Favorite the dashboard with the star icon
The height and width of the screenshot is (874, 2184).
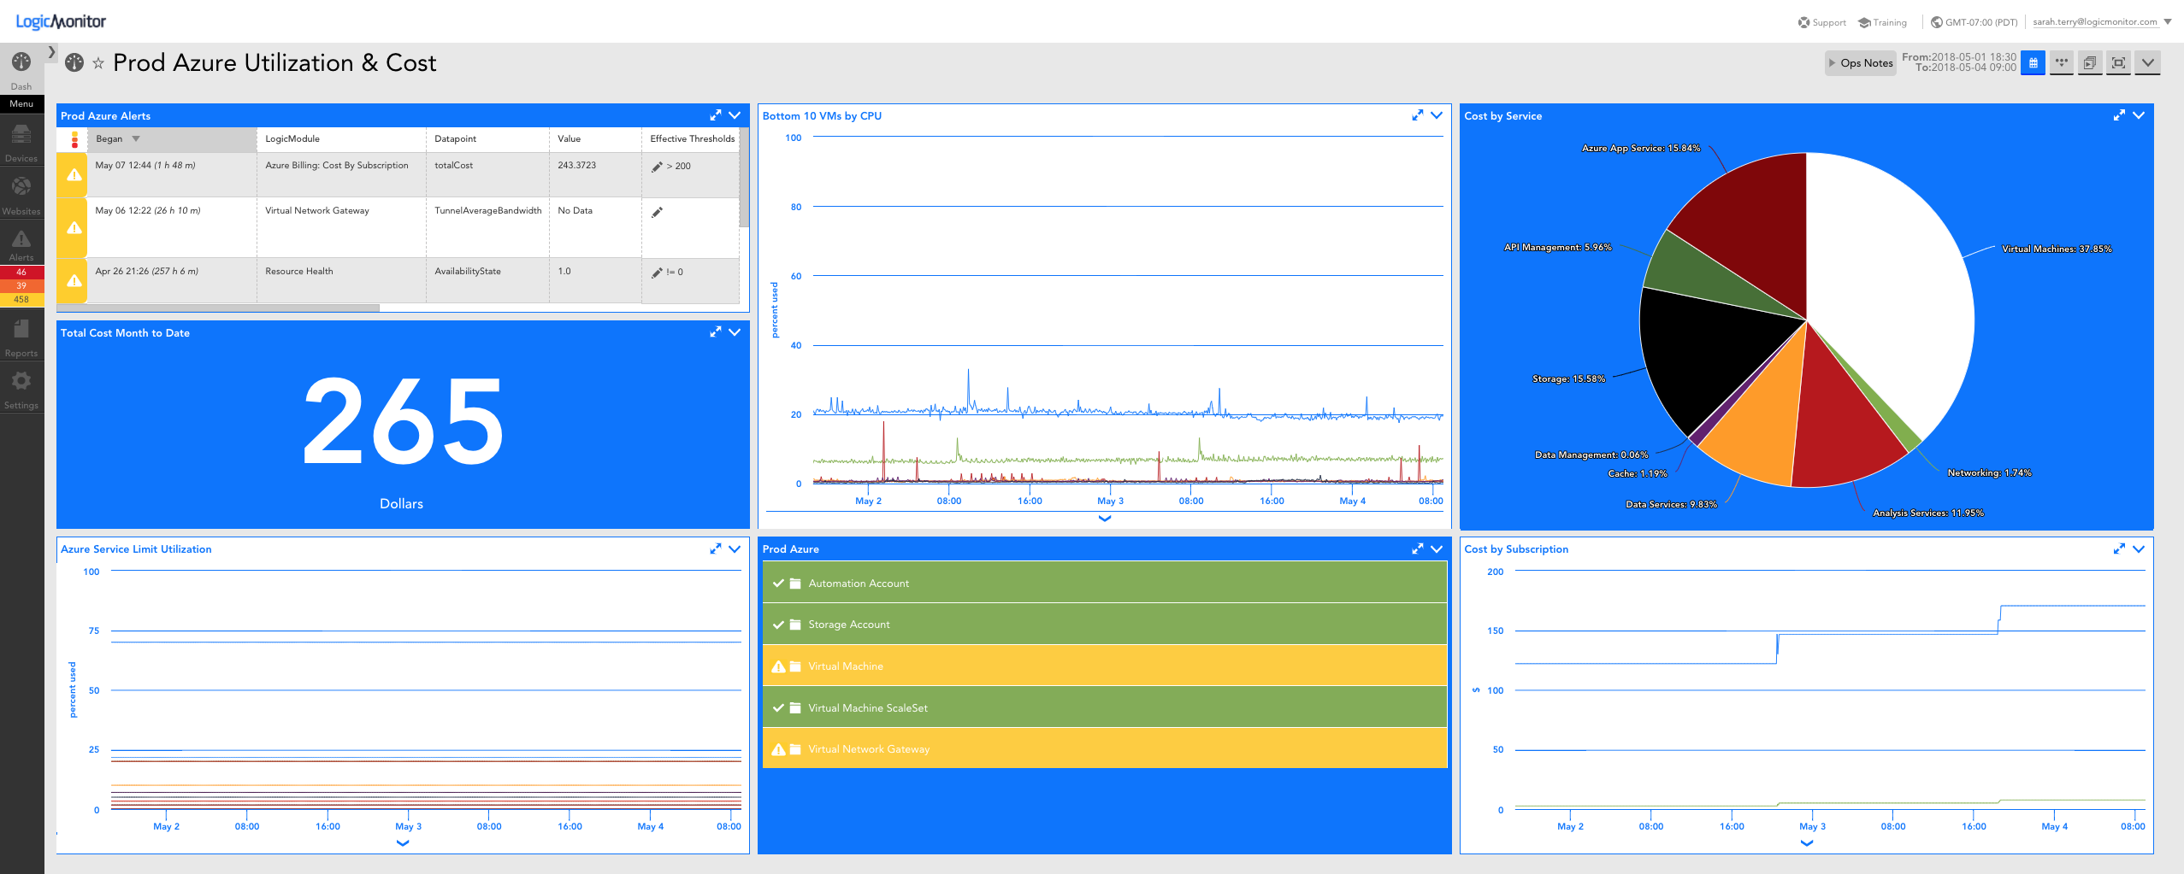pos(98,63)
